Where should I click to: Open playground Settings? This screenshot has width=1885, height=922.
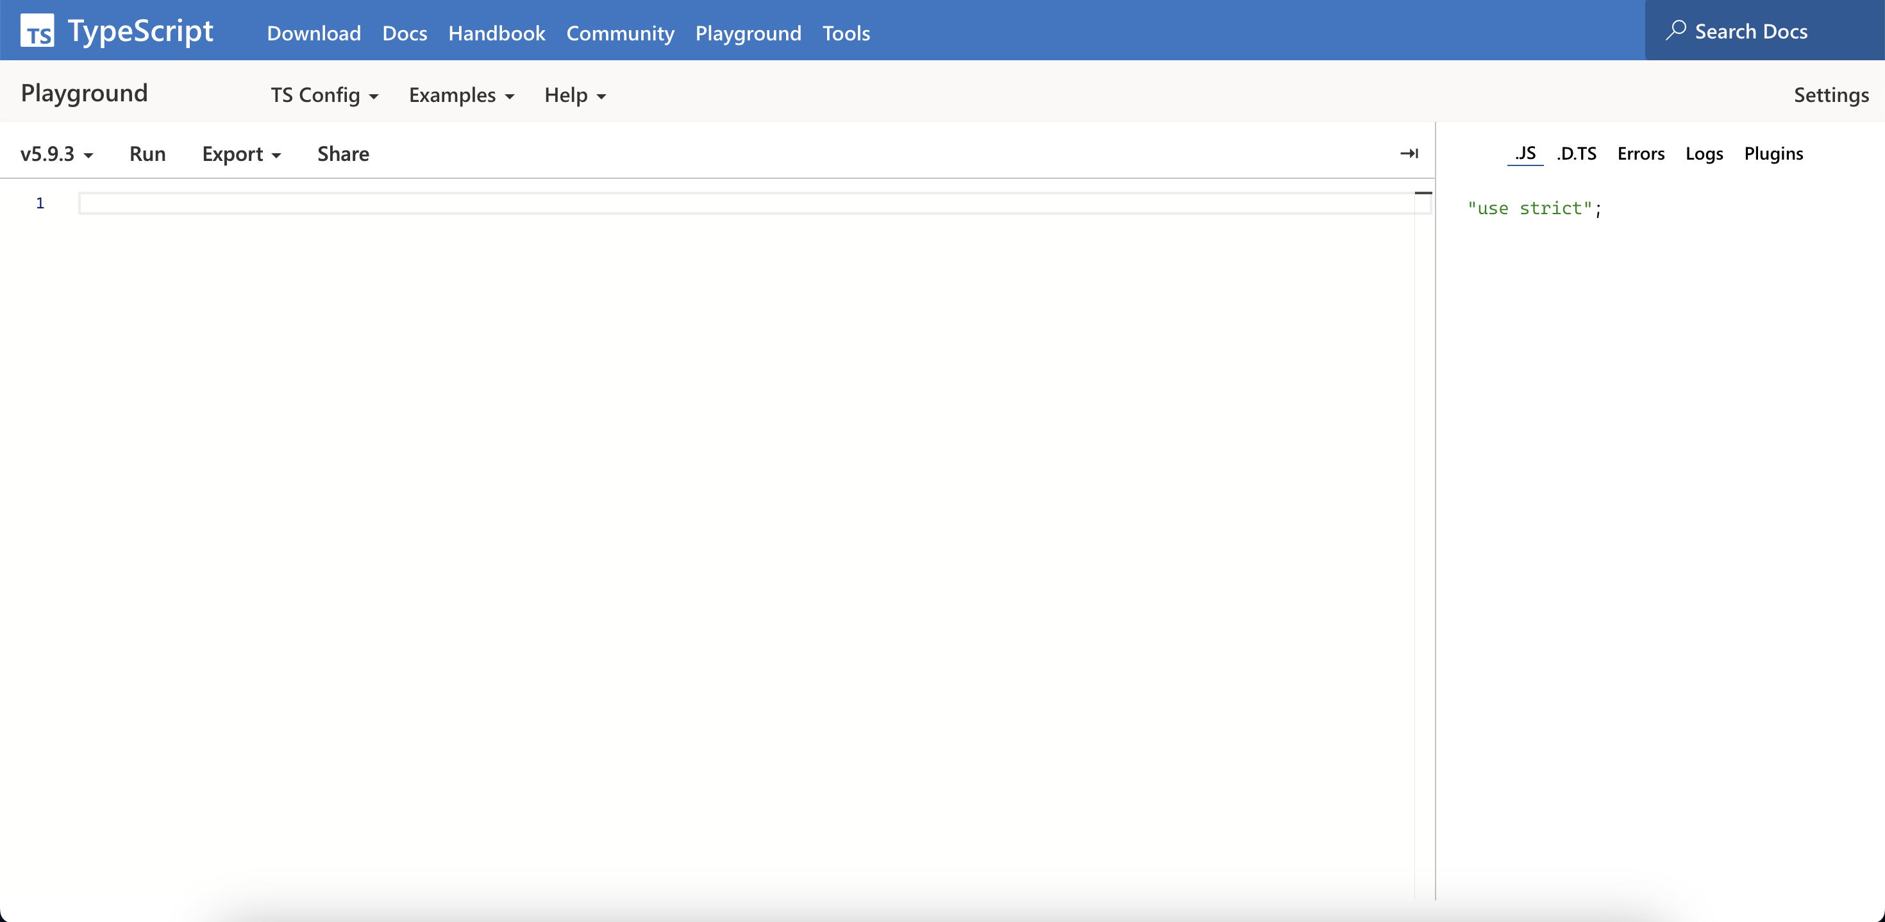[1831, 95]
